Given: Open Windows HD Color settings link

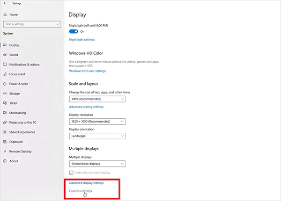Looking at the screenshot, I should (88, 71).
